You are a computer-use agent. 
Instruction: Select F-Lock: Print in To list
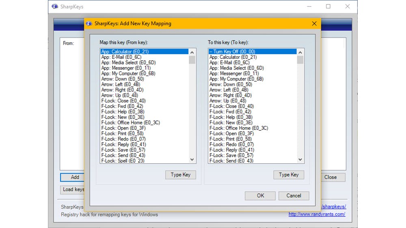253,139
